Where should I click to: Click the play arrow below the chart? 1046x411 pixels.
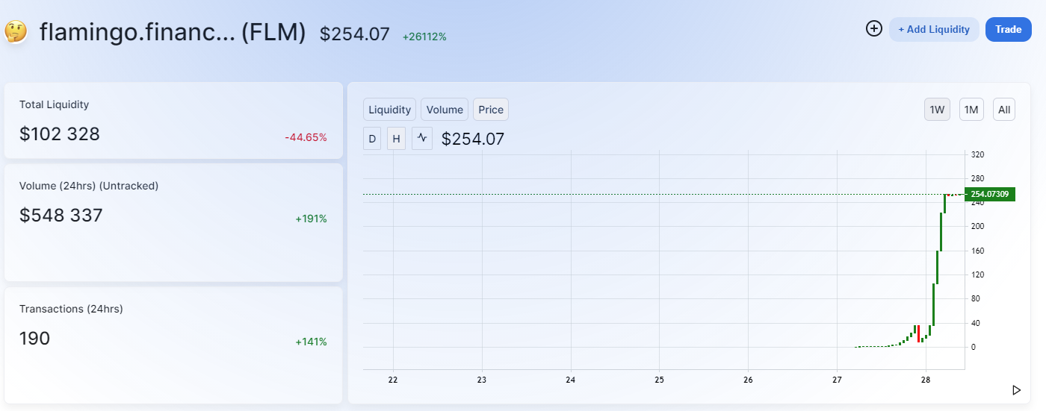pos(1016,390)
